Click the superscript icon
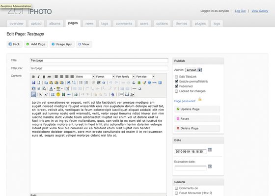 point(46,94)
